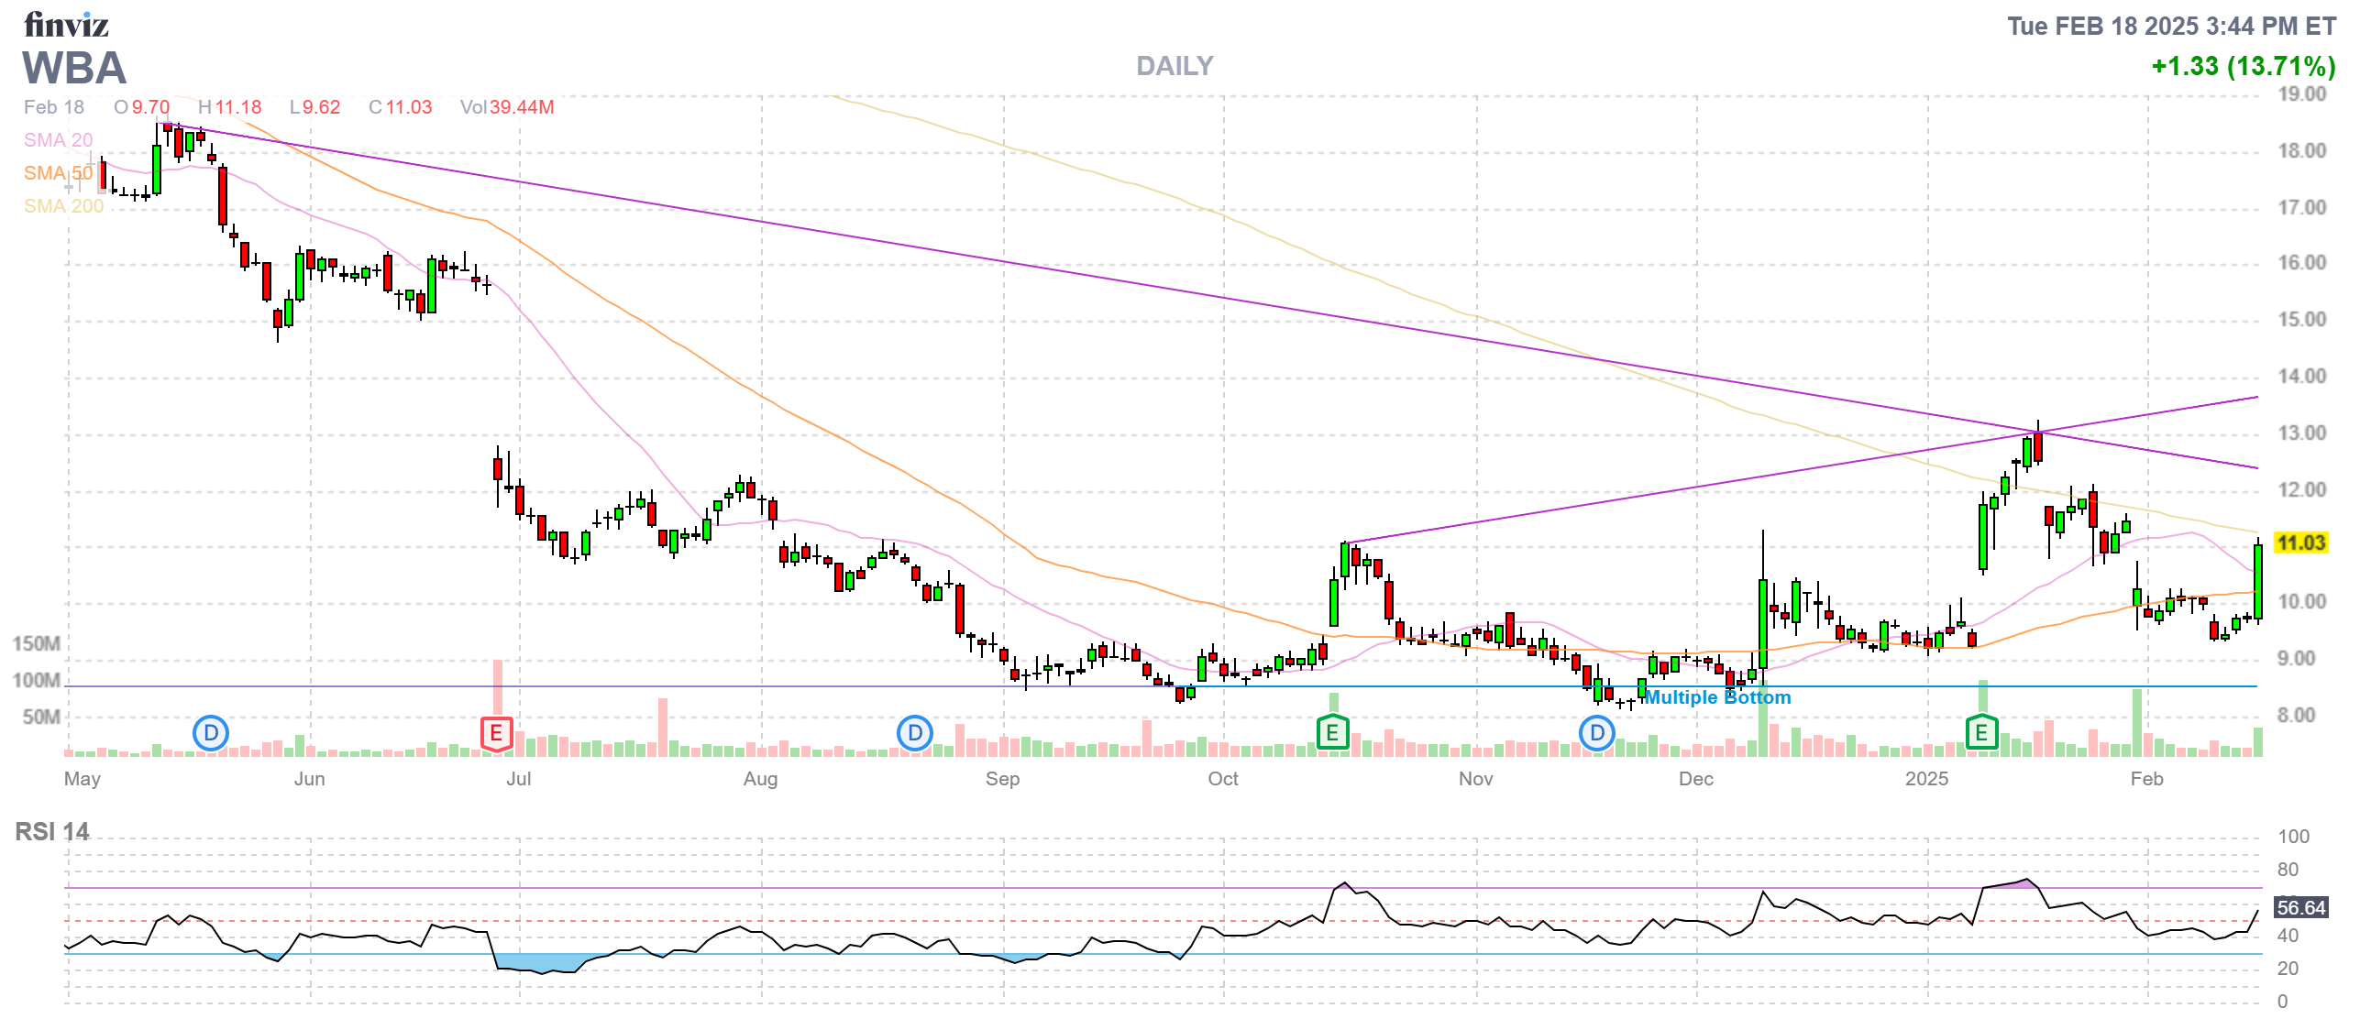The image size is (2360, 1030).
Task: Toggle the SMA 50 overlay label
Action: click(x=58, y=173)
